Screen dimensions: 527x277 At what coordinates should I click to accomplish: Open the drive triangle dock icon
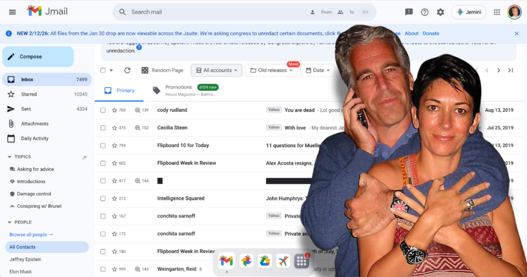coord(265,261)
